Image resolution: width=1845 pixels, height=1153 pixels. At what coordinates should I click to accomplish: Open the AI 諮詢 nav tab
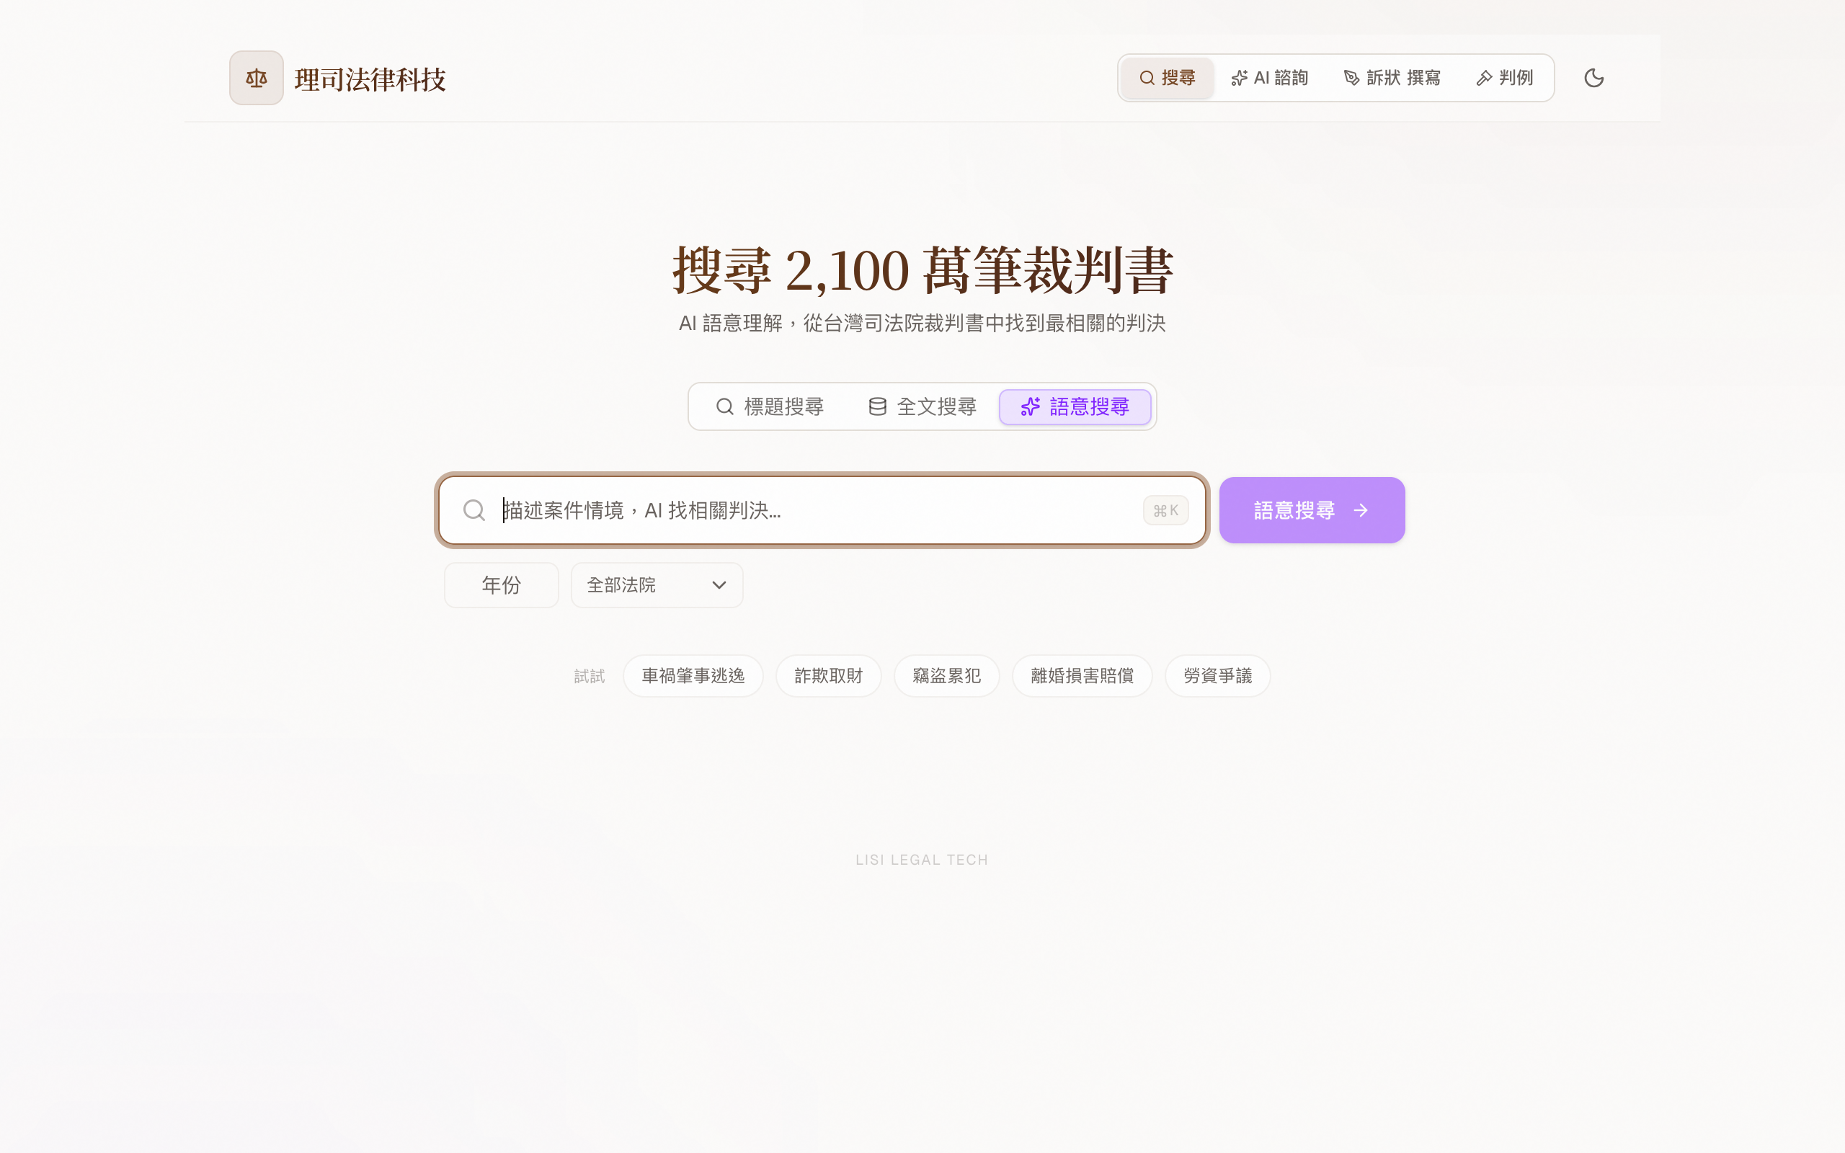point(1269,78)
